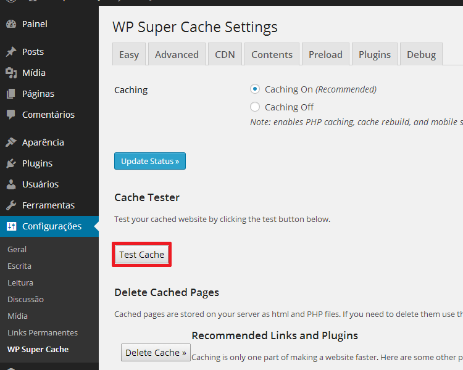
Task: Switch to the Easy tab
Action: 129,54
